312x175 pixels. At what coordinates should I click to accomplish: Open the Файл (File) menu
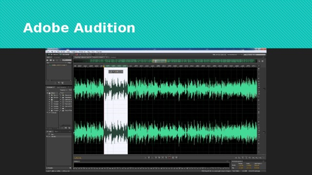click(48, 52)
